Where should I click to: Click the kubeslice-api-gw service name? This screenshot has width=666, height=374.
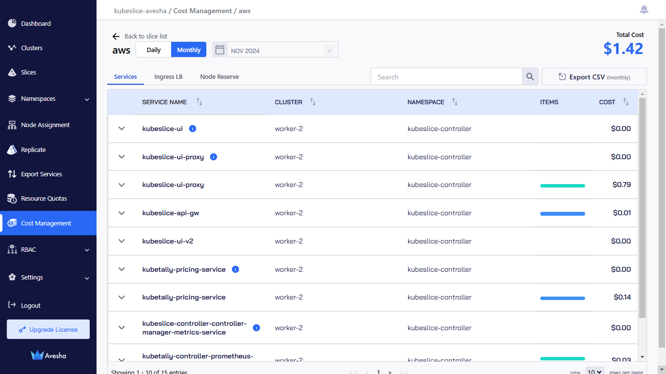[171, 213]
